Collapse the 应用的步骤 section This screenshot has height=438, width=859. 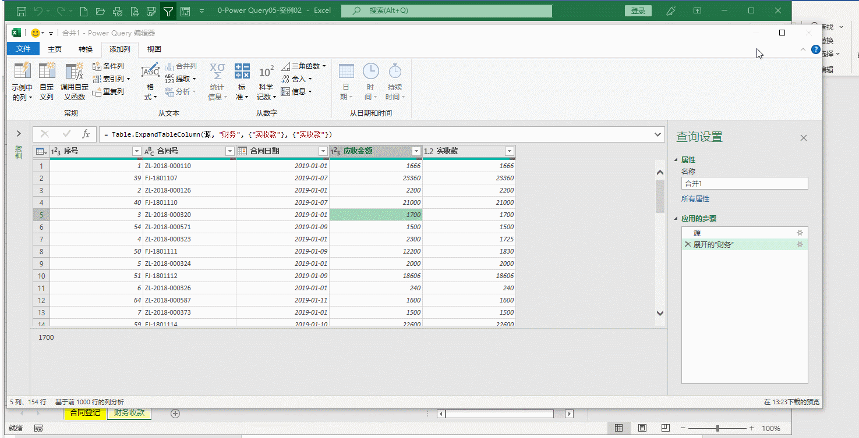pos(676,219)
